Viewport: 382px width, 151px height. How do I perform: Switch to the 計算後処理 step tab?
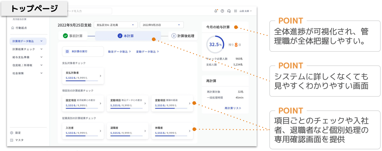tap(183, 36)
